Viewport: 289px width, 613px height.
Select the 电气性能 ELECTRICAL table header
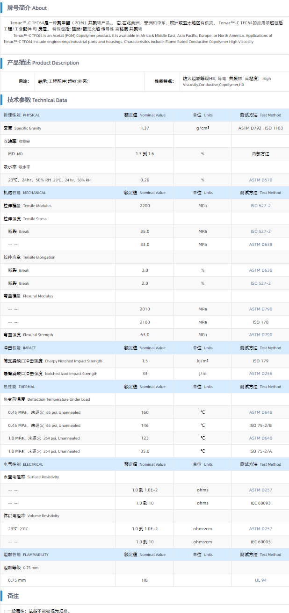(x=23, y=464)
